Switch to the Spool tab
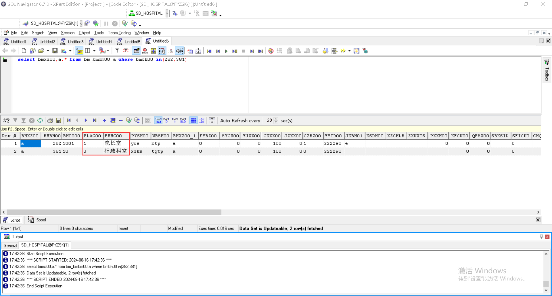Viewport: 552px width, 296px height. (x=37, y=220)
